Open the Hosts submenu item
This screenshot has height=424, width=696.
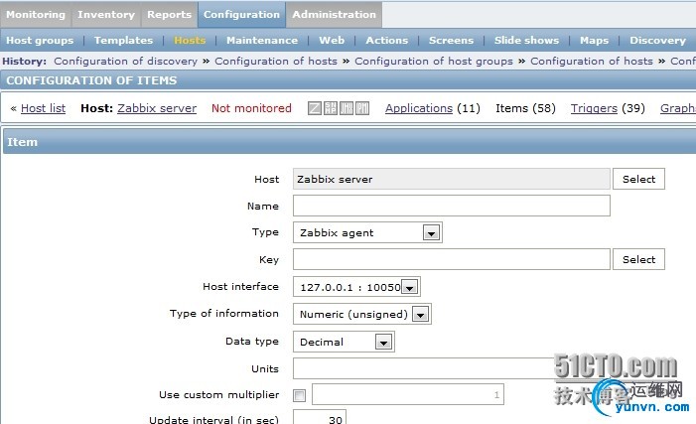pos(190,41)
